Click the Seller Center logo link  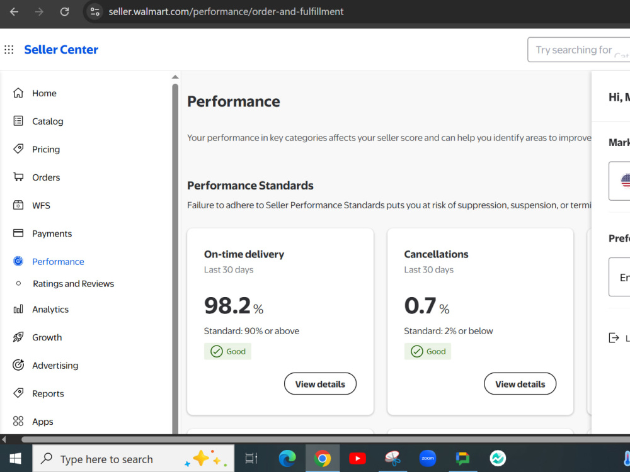[x=61, y=50]
